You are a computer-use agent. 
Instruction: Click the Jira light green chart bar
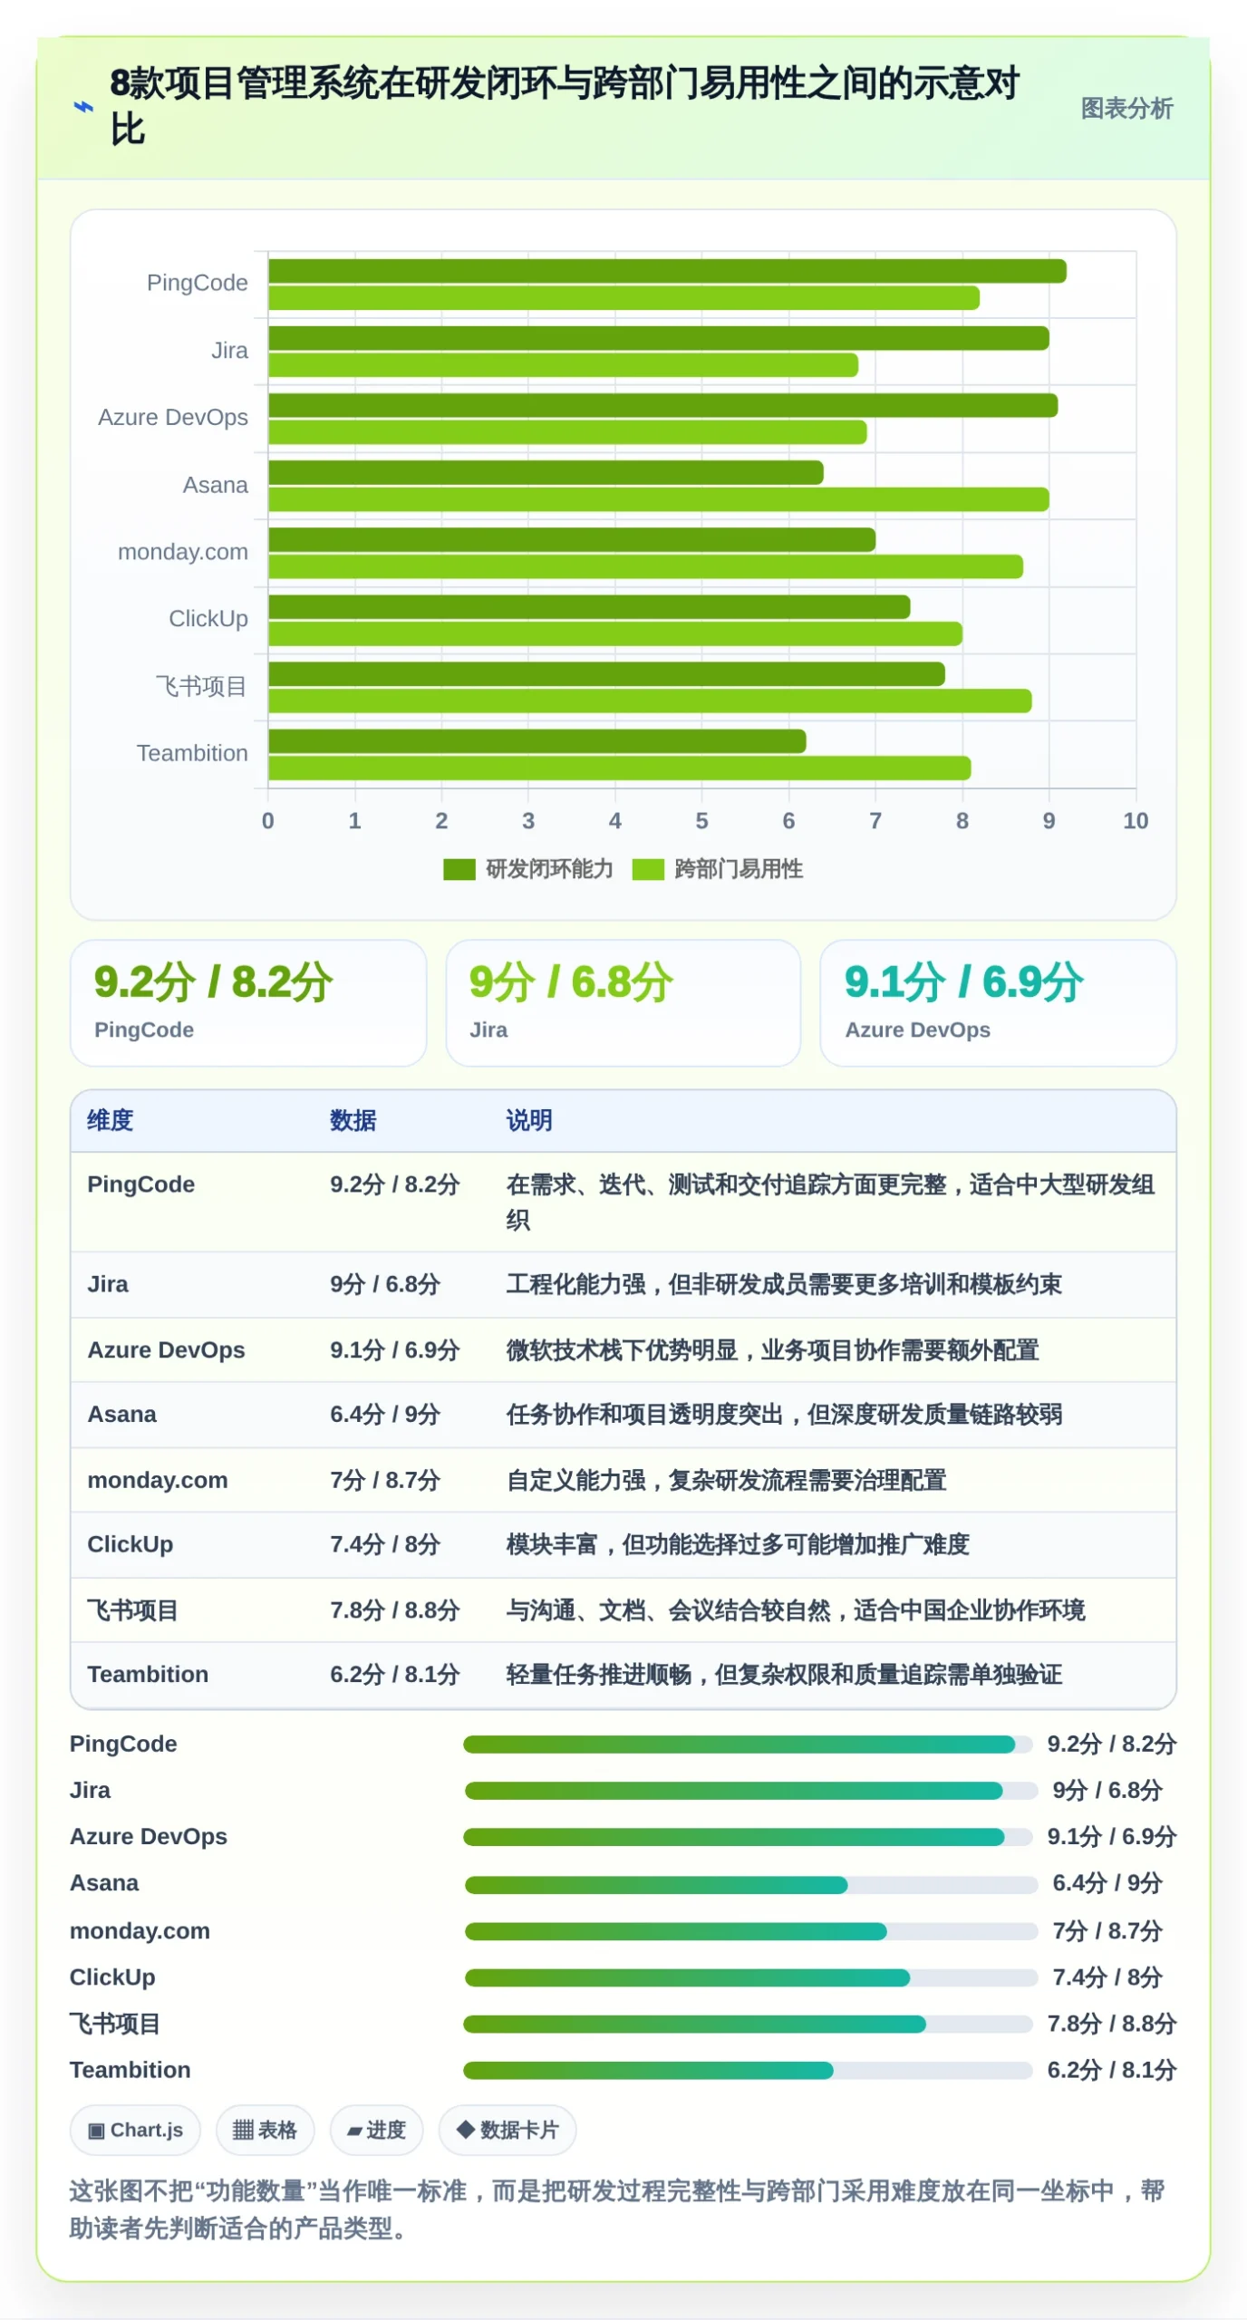pos(563,365)
